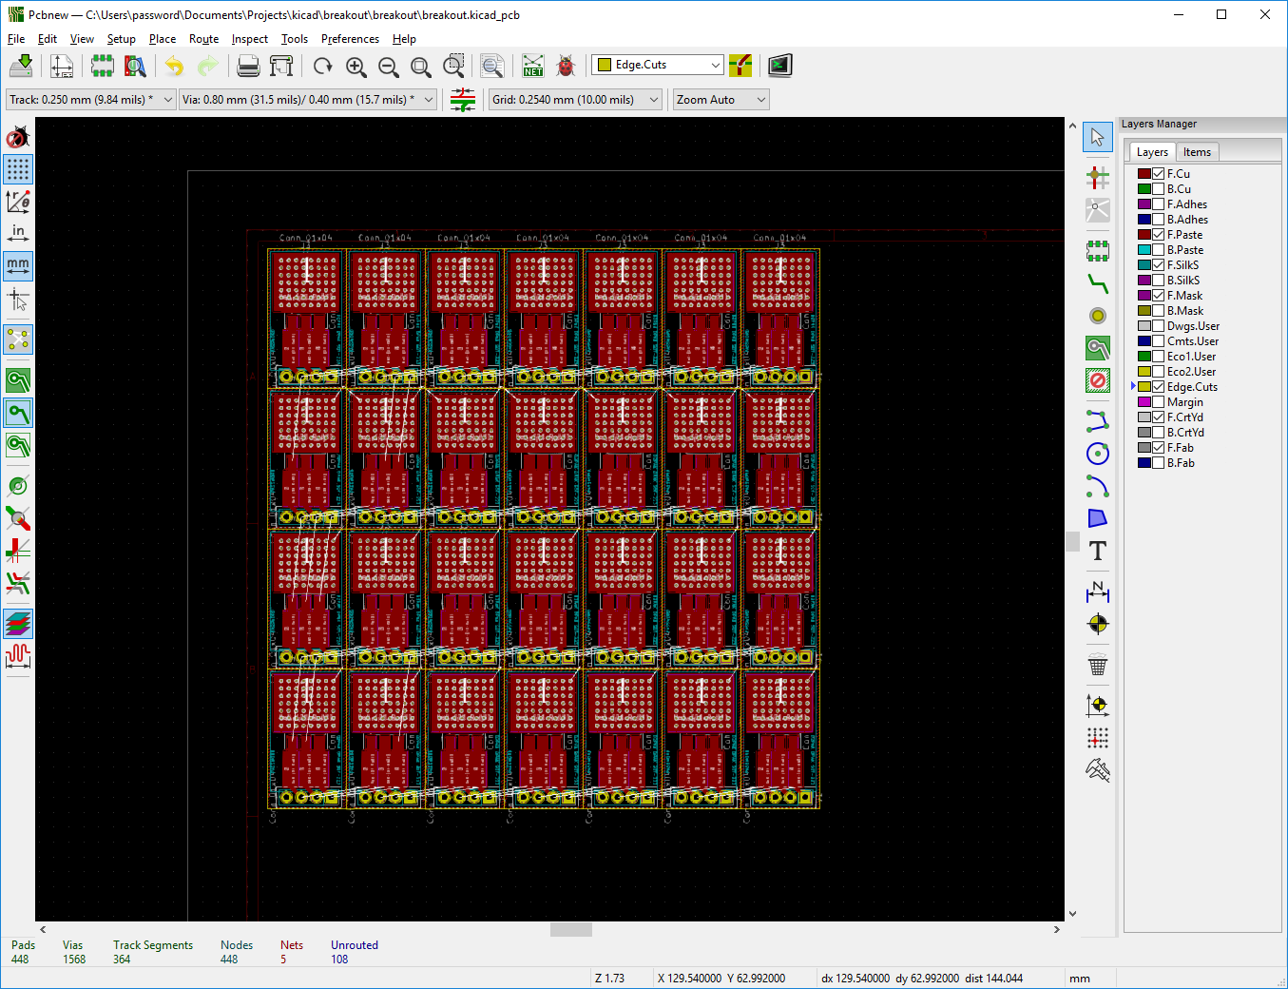The image size is (1288, 989).
Task: Click the Edge.Cuts yellow color swatch
Action: tap(1144, 387)
